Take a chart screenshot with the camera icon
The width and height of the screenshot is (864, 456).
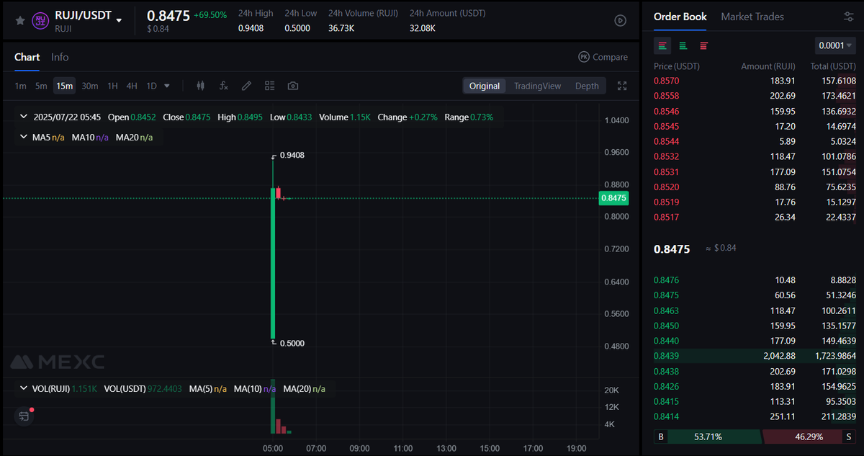click(292, 86)
